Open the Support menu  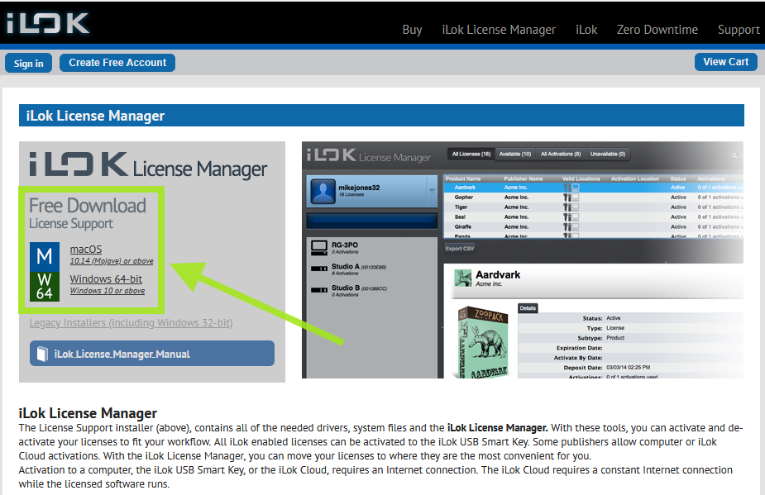tap(739, 30)
